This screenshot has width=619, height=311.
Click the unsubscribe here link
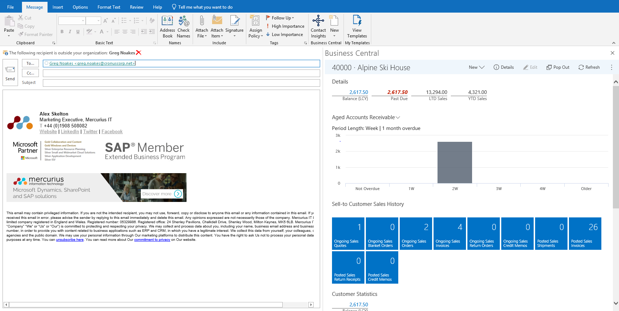point(70,240)
